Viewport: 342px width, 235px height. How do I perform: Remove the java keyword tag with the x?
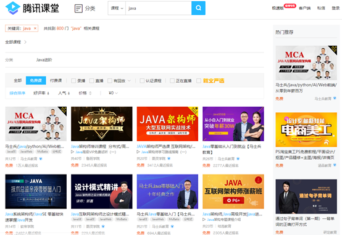[x=35, y=28]
